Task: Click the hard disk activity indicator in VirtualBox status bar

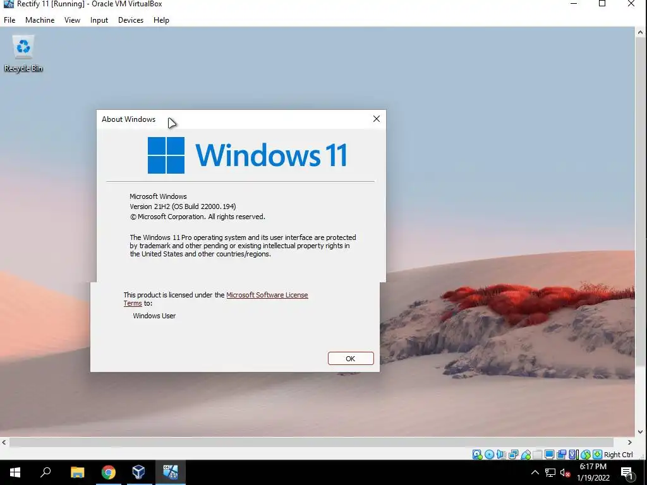Action: point(478,455)
